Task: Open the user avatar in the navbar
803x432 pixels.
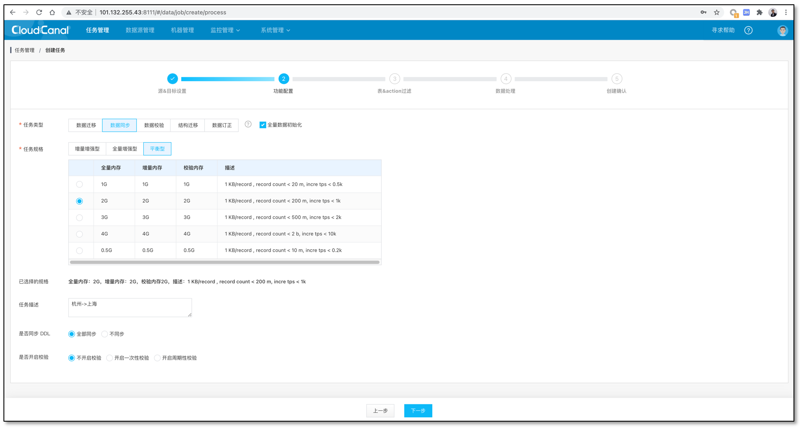Action: 783,30
